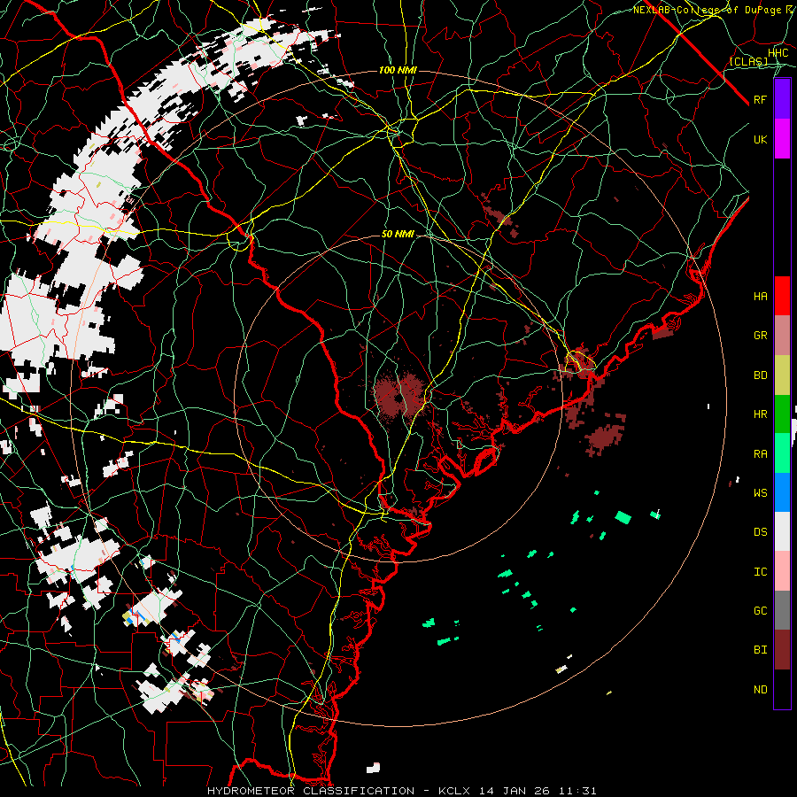This screenshot has width=797, height=797.
Task: Click the light green RA legend swatch
Action: [x=782, y=453]
